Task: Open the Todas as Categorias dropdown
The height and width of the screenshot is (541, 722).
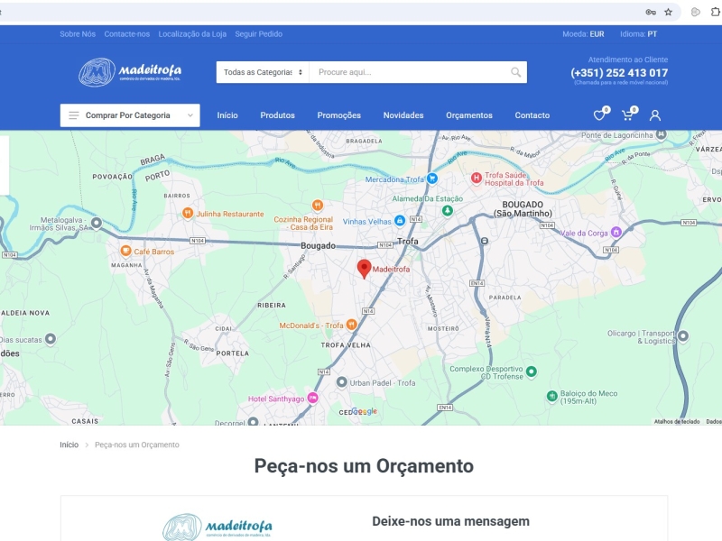Action: (x=263, y=72)
